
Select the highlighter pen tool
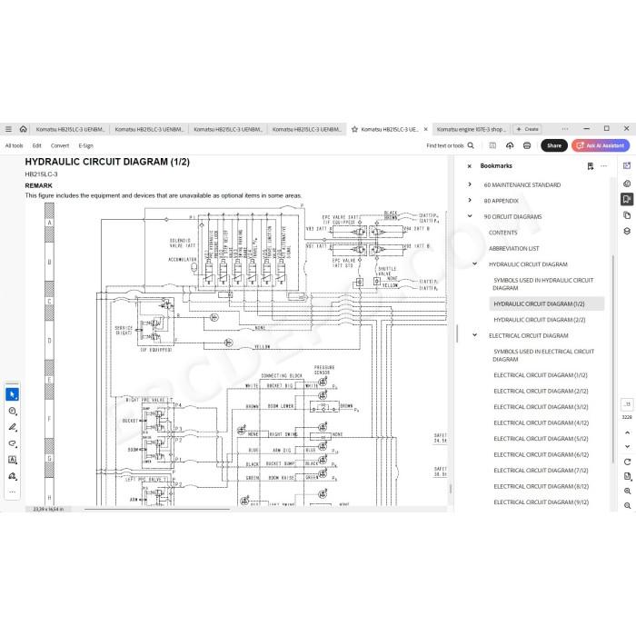tap(12, 427)
